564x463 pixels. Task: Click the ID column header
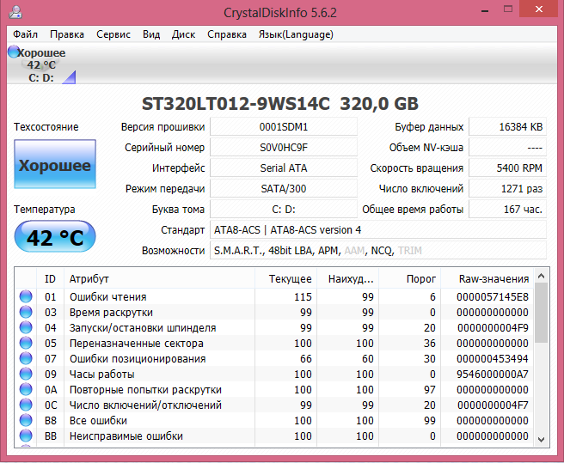(x=51, y=278)
